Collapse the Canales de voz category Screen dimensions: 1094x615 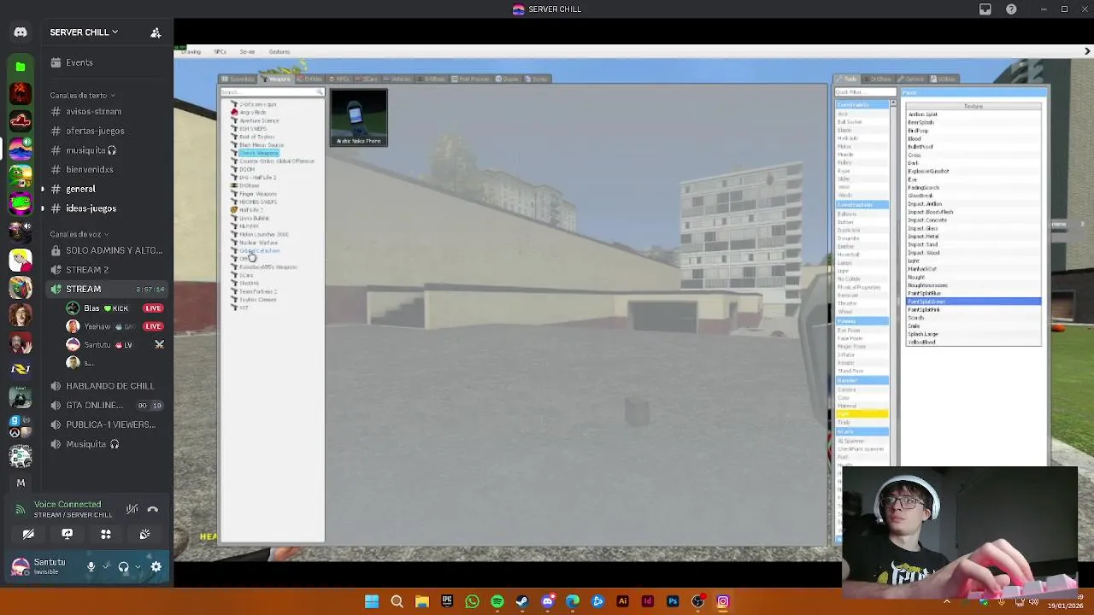(79, 234)
